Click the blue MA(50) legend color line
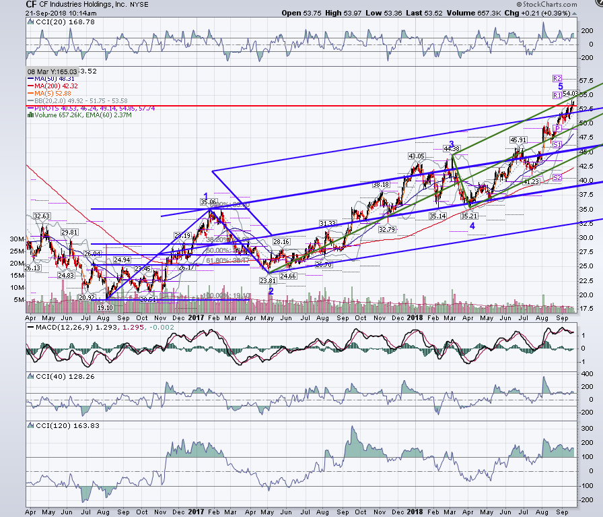The width and height of the screenshot is (603, 517). coord(30,79)
